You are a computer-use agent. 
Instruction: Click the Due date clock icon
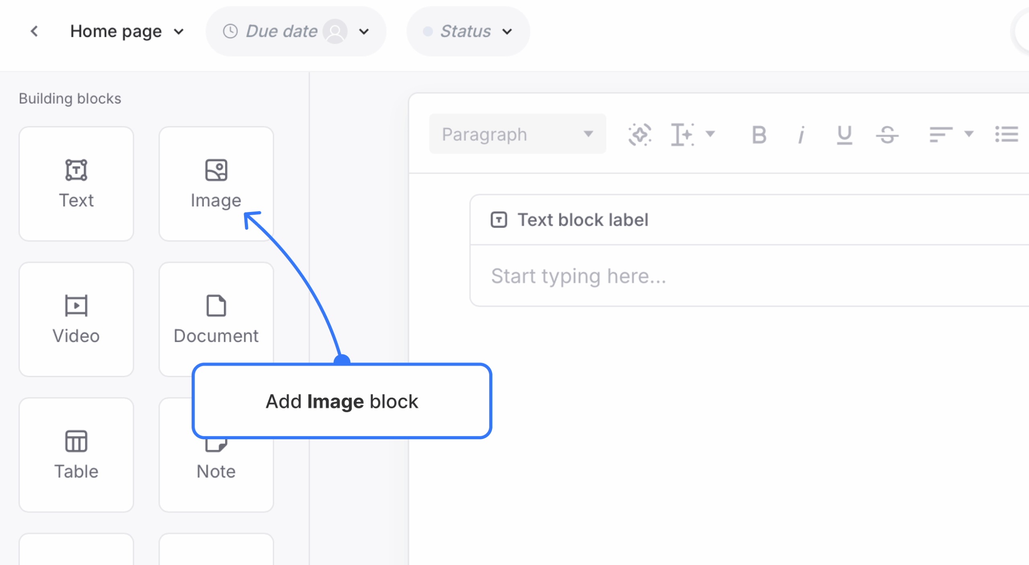click(230, 31)
